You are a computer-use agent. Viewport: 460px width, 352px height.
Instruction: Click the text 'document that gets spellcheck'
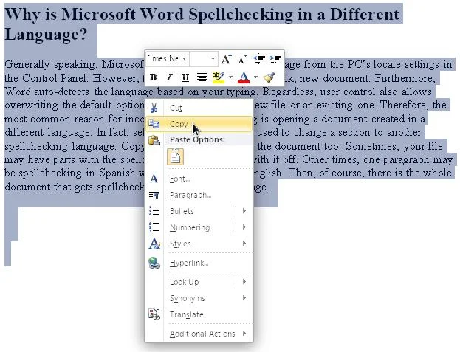tap(75, 187)
